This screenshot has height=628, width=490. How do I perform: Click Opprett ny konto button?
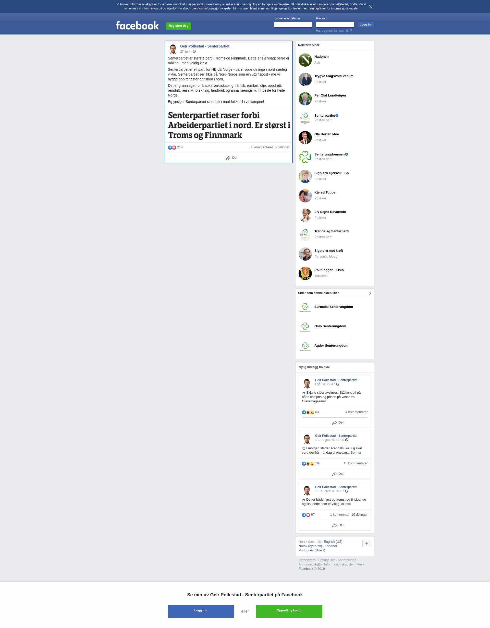(289, 611)
